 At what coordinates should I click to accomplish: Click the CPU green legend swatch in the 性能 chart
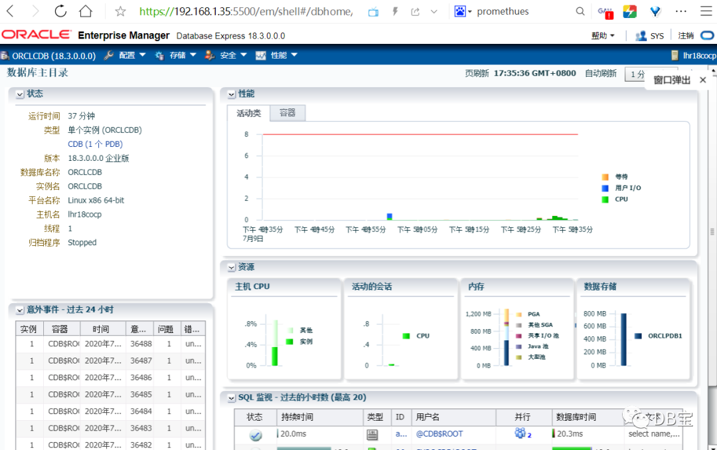(605, 199)
